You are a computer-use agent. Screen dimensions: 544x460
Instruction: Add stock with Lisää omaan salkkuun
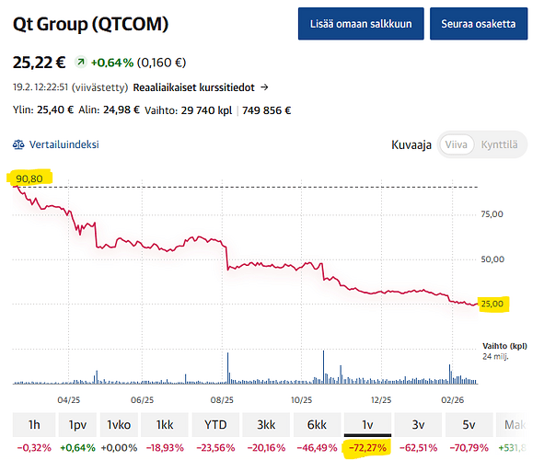point(361,24)
